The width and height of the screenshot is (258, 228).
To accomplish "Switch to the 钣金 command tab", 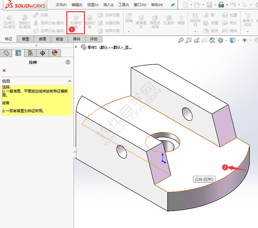I will (x=60, y=39).
